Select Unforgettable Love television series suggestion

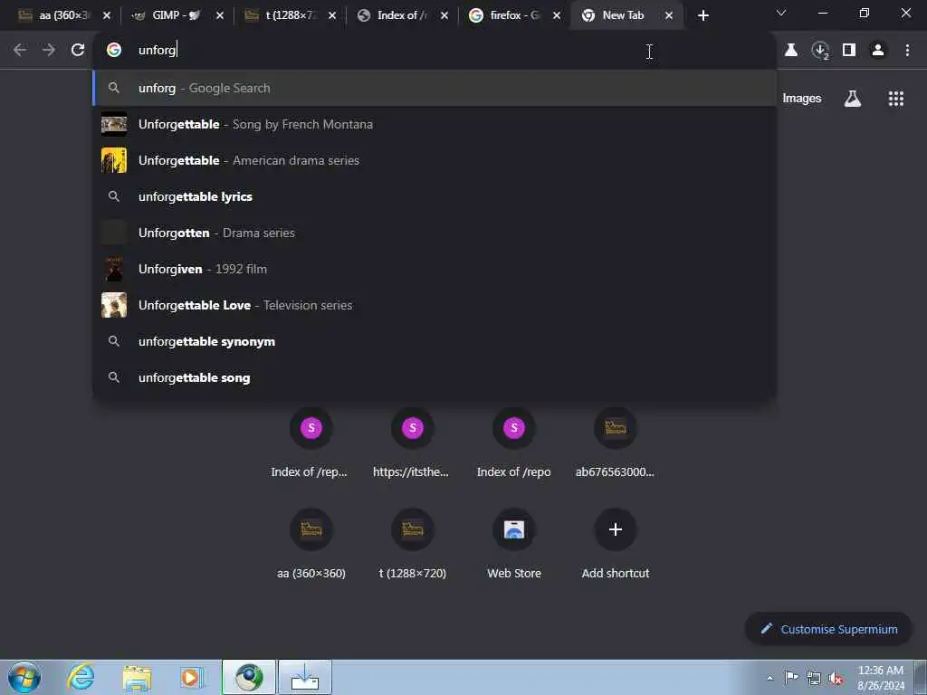pyautogui.click(x=435, y=305)
